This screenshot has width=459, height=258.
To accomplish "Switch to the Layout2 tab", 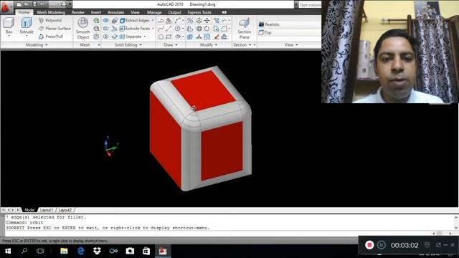I will (65, 210).
